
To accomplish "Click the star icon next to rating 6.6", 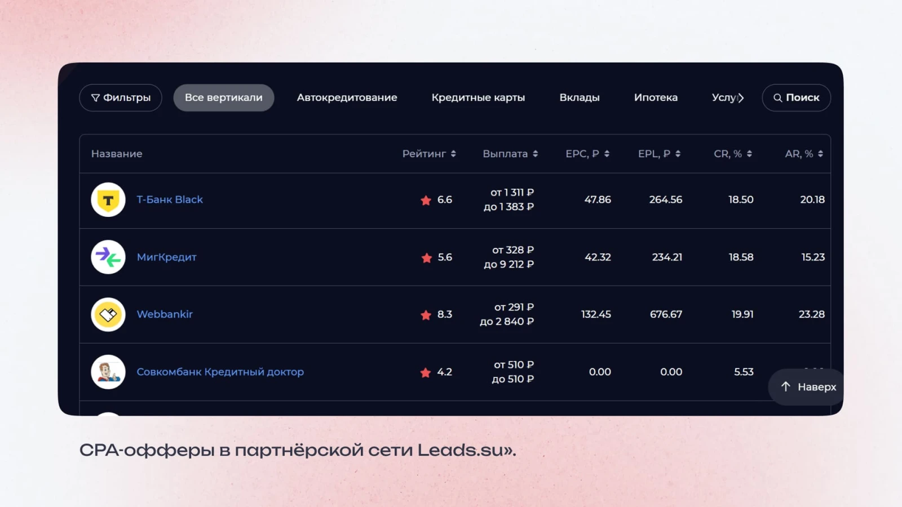I will 426,201.
